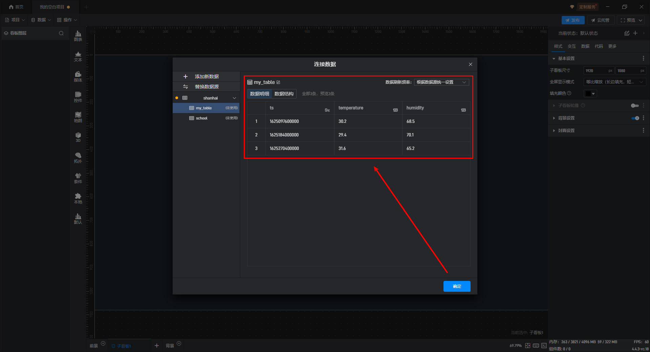Open the 数据刷新频率 dropdown
The width and height of the screenshot is (650, 352).
click(x=441, y=82)
